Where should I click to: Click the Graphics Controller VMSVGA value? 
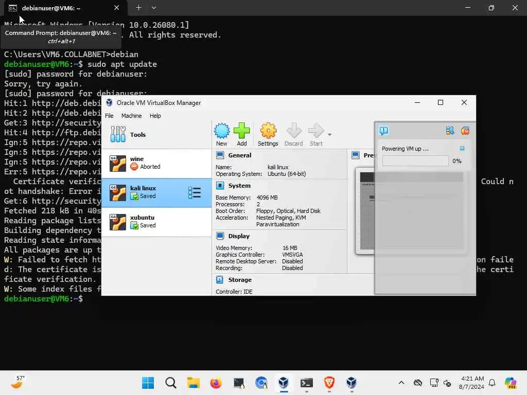pos(292,255)
